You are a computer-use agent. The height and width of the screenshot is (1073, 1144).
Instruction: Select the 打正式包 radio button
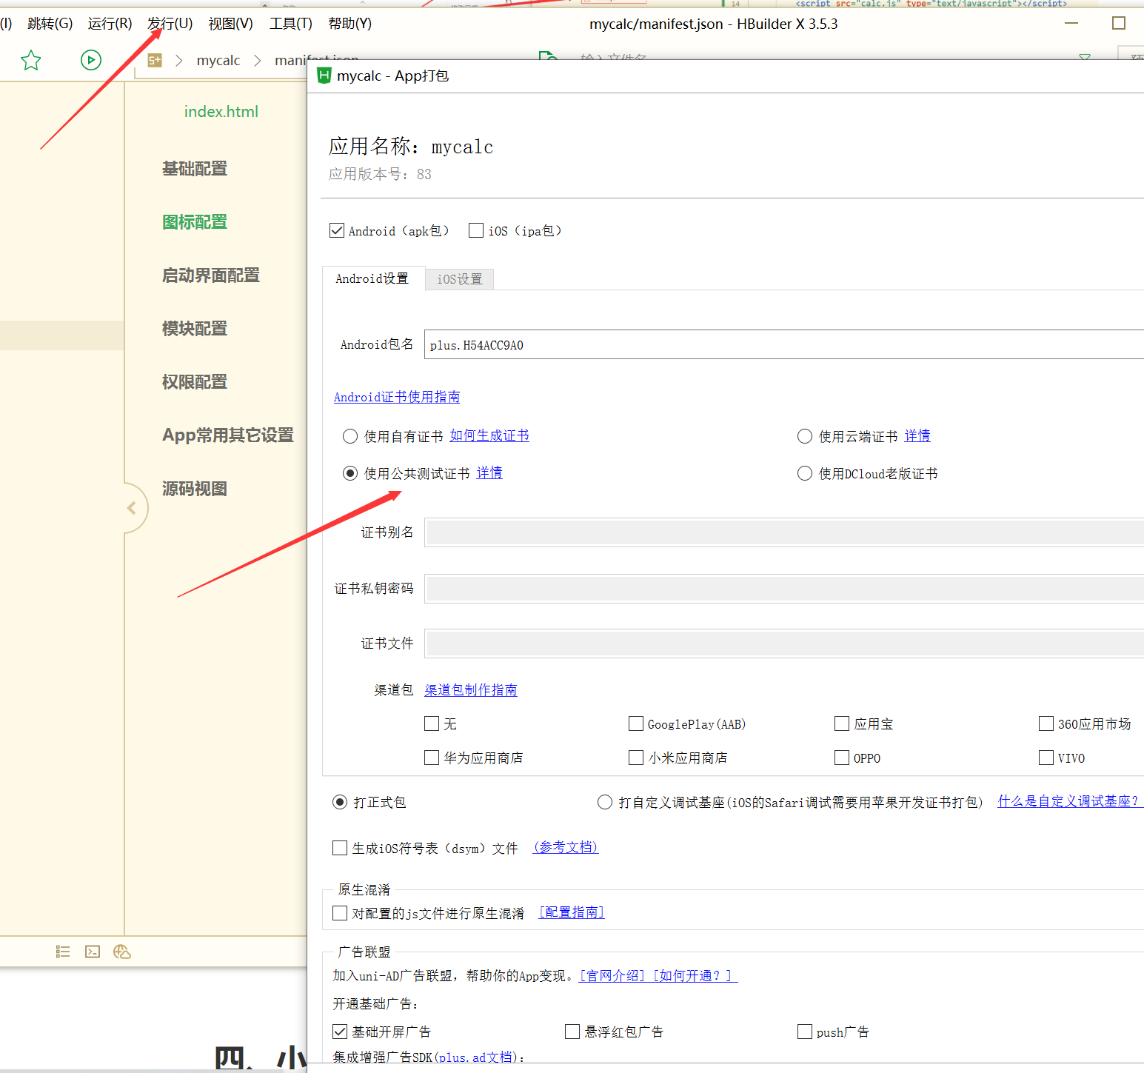340,802
